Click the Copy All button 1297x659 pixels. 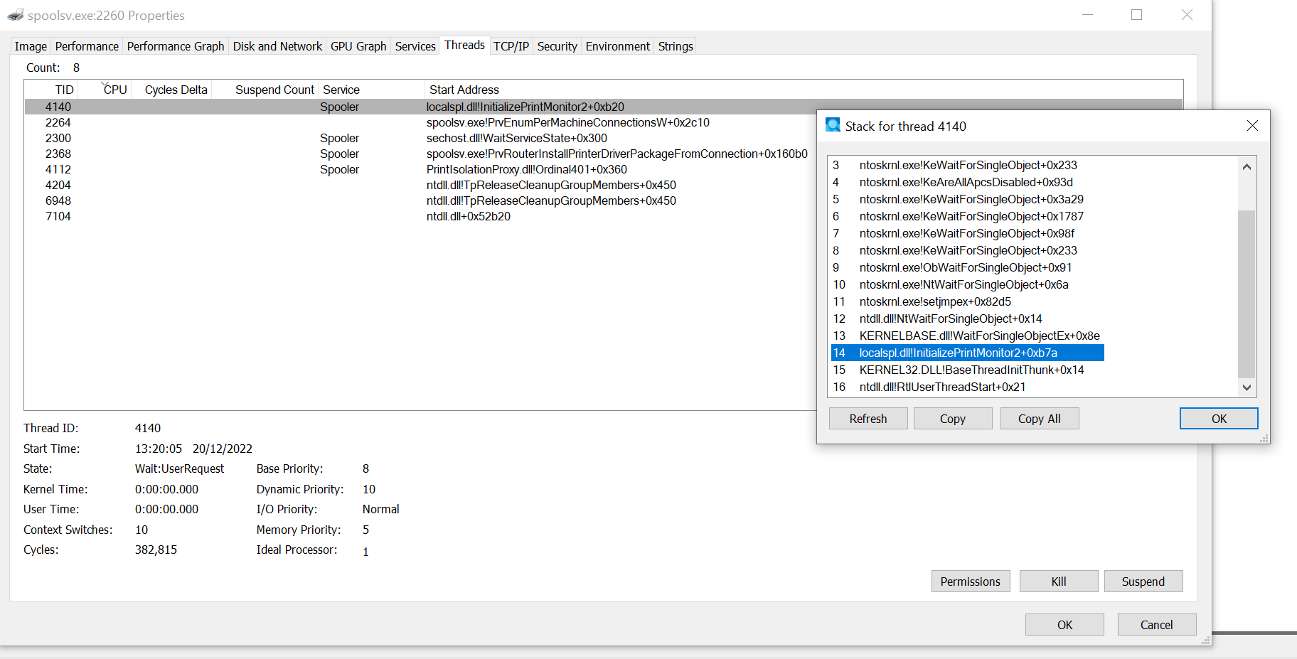(1039, 419)
